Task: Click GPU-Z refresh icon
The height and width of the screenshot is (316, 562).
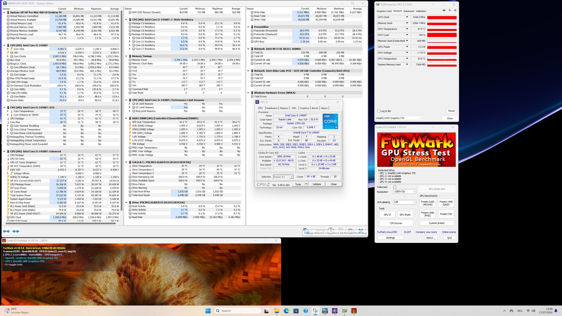Action: coord(450,11)
